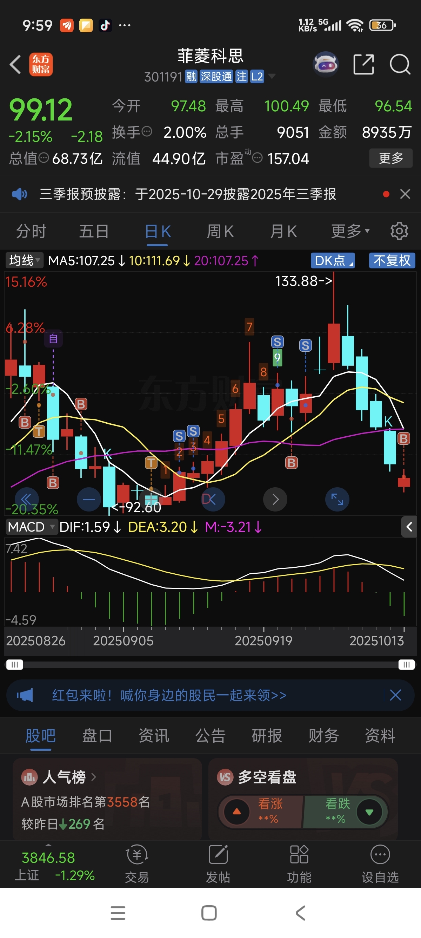421x938 pixels.
Task: Toggle the DK点 indicator
Action: pos(333,260)
